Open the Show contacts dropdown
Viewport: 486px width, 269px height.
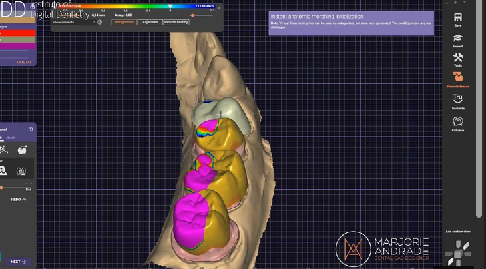(74, 22)
